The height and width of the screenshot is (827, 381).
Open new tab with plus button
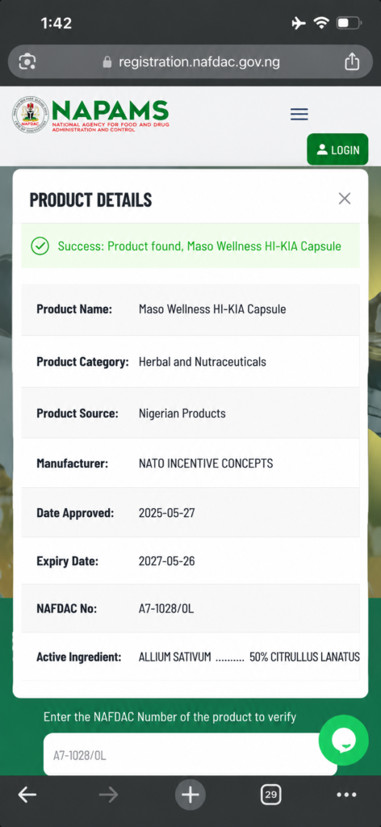pos(190,795)
